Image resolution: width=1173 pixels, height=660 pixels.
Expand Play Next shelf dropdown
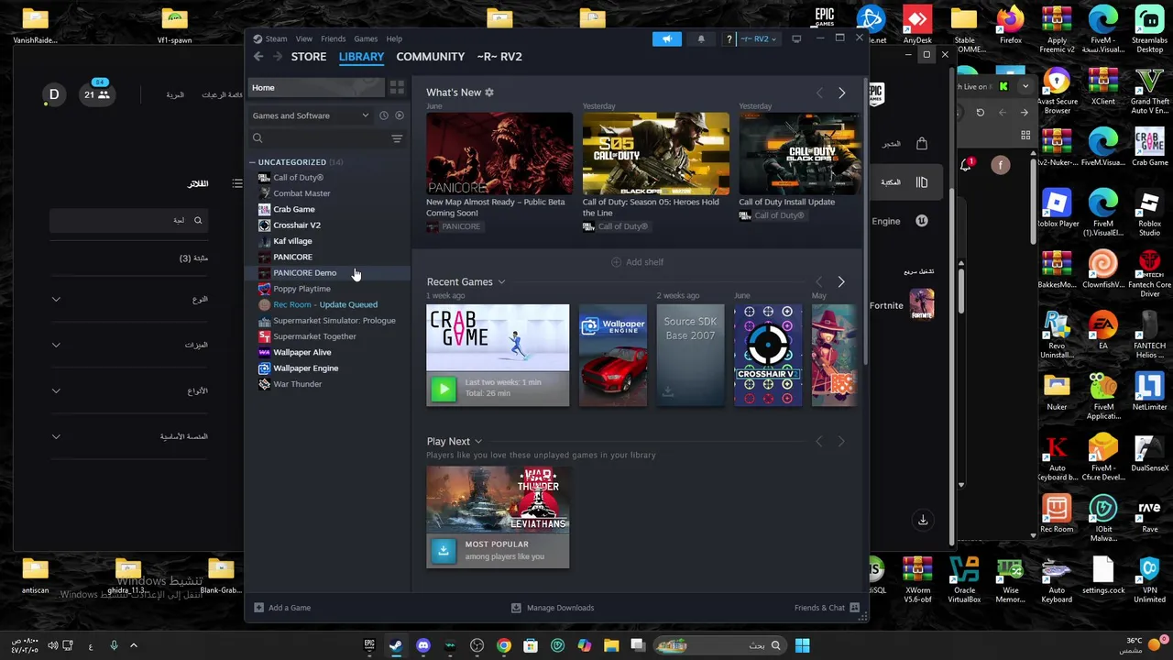click(x=478, y=442)
